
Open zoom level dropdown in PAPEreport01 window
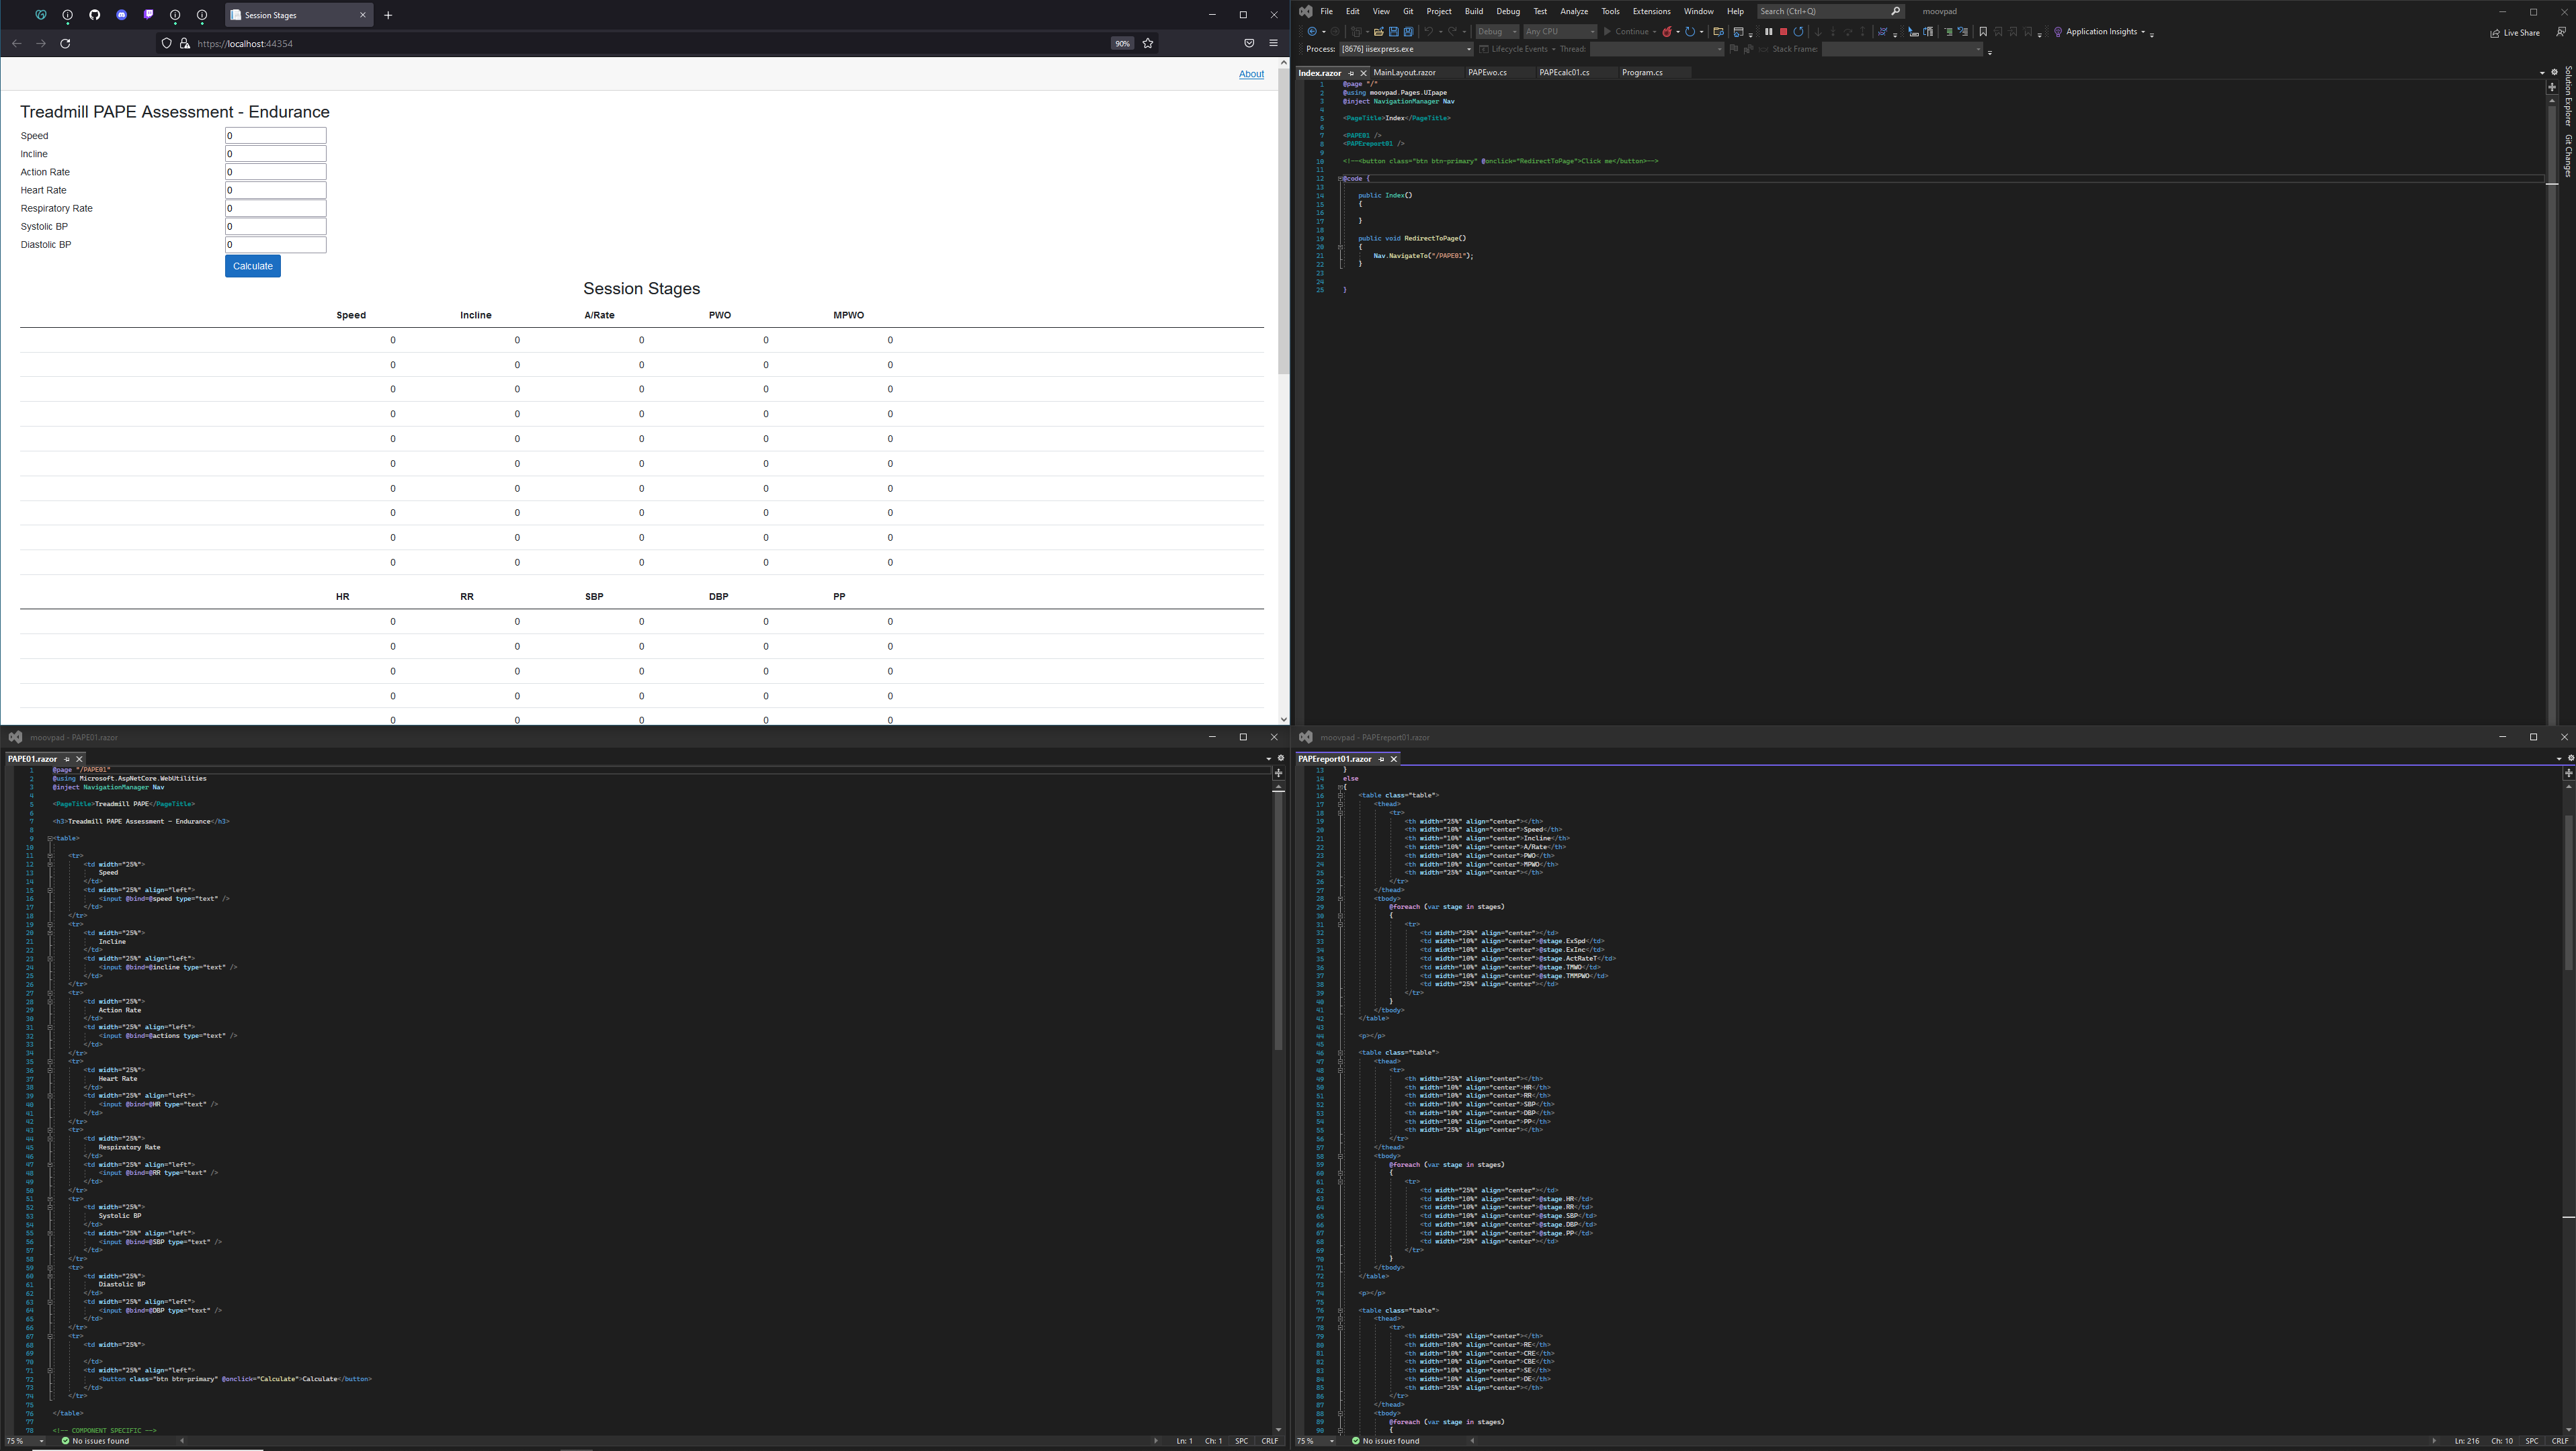pyautogui.click(x=1331, y=1441)
